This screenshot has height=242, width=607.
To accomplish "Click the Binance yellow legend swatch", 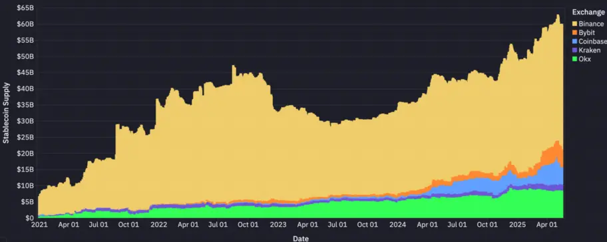I will point(574,24).
